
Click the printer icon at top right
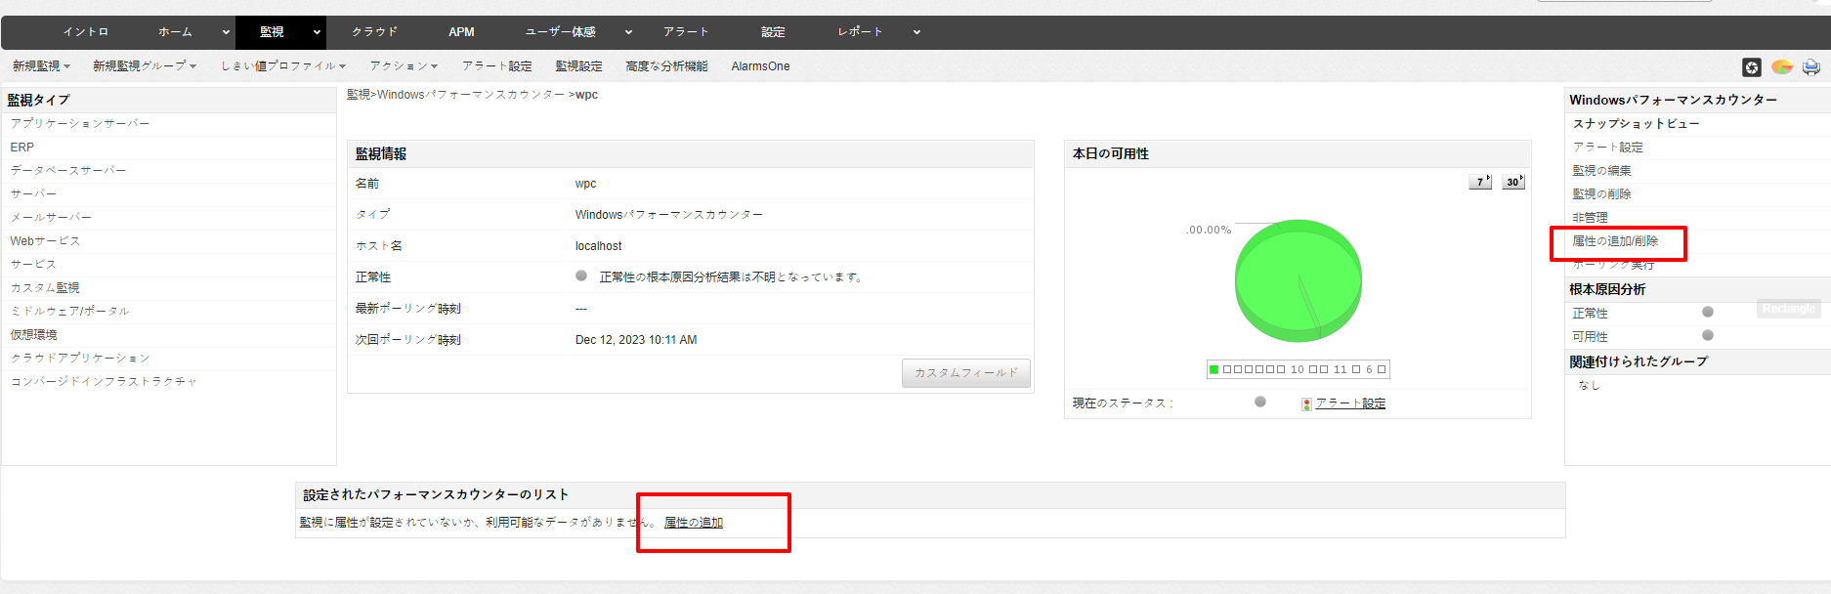(1810, 66)
